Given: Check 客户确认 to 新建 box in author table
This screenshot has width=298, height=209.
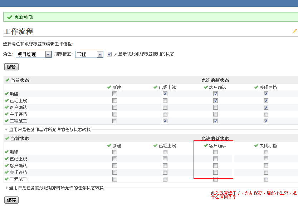Looking at the screenshot, I should [x=114, y=165].
